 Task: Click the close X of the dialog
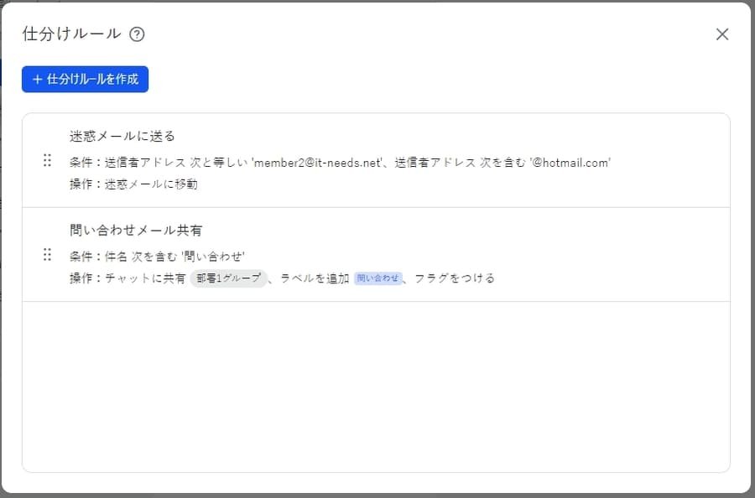(x=722, y=34)
